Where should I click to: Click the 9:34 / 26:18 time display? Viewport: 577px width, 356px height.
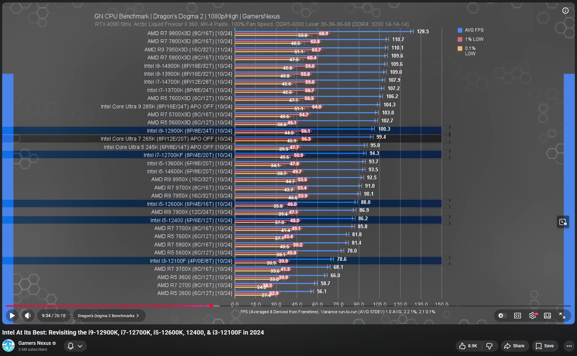click(54, 316)
